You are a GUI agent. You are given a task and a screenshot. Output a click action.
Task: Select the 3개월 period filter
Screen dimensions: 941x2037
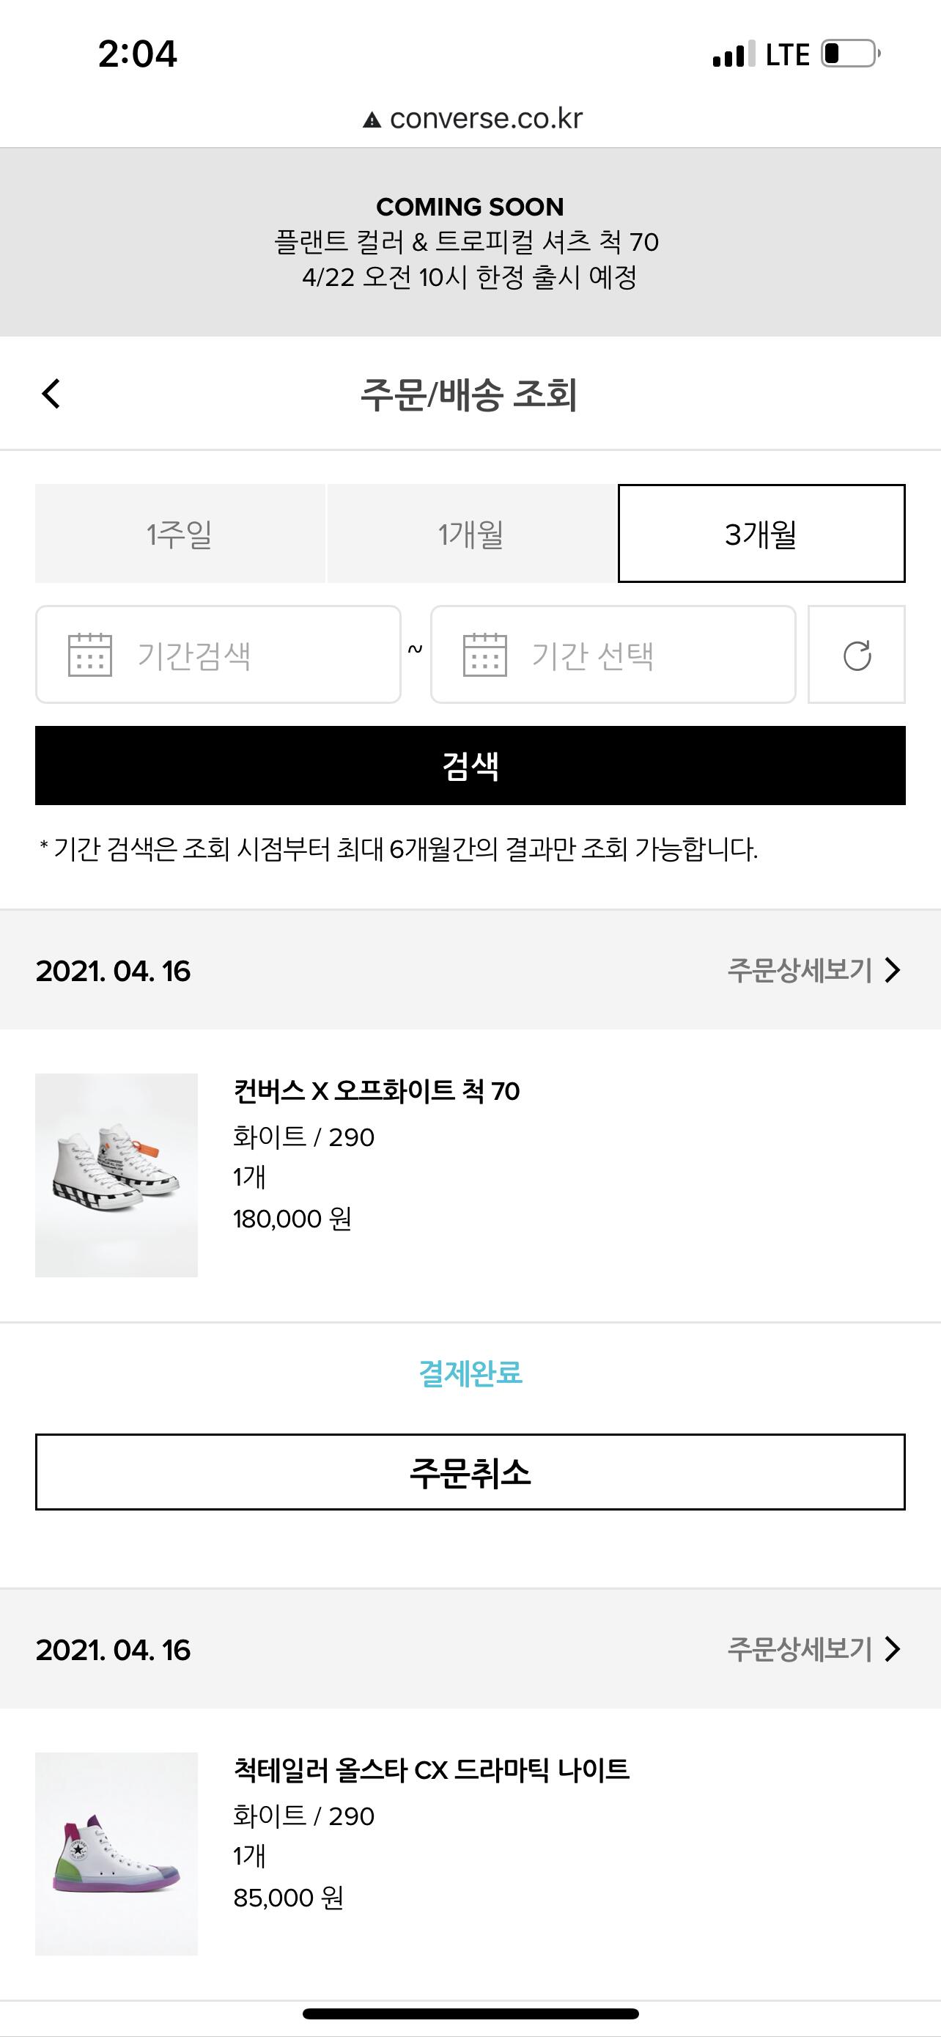tap(761, 534)
